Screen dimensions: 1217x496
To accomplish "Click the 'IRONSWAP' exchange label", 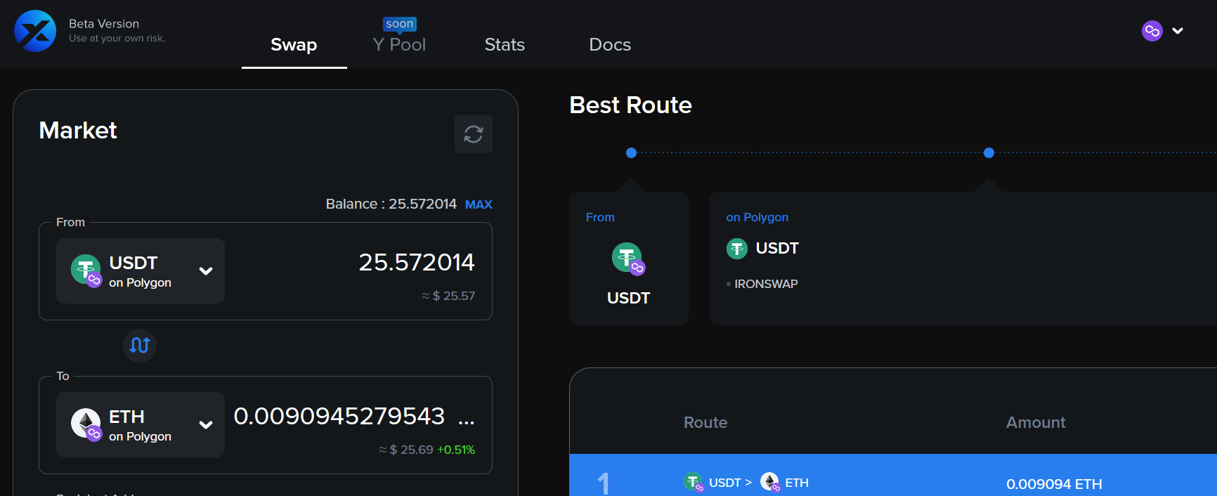I will (766, 284).
